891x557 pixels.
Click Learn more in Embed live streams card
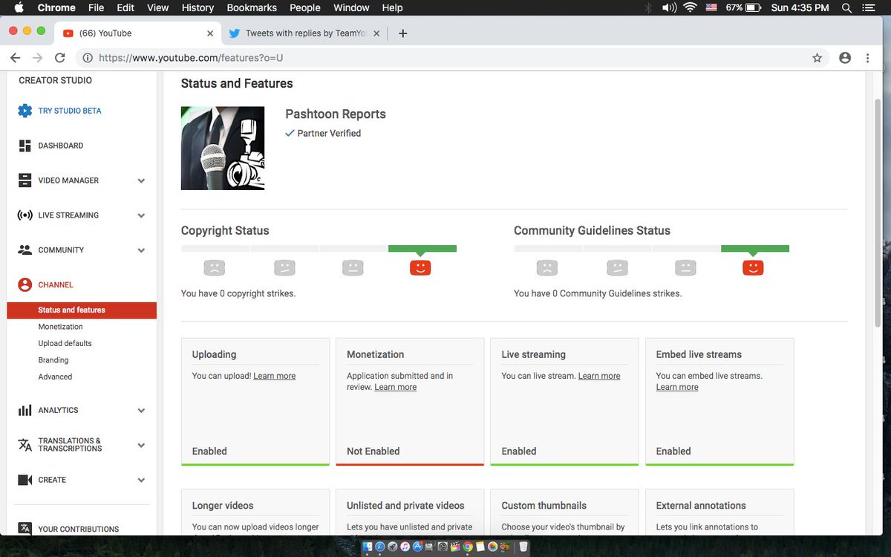[677, 387]
